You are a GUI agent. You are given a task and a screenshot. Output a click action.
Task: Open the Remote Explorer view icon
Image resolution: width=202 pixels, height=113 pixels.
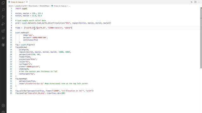3,38
